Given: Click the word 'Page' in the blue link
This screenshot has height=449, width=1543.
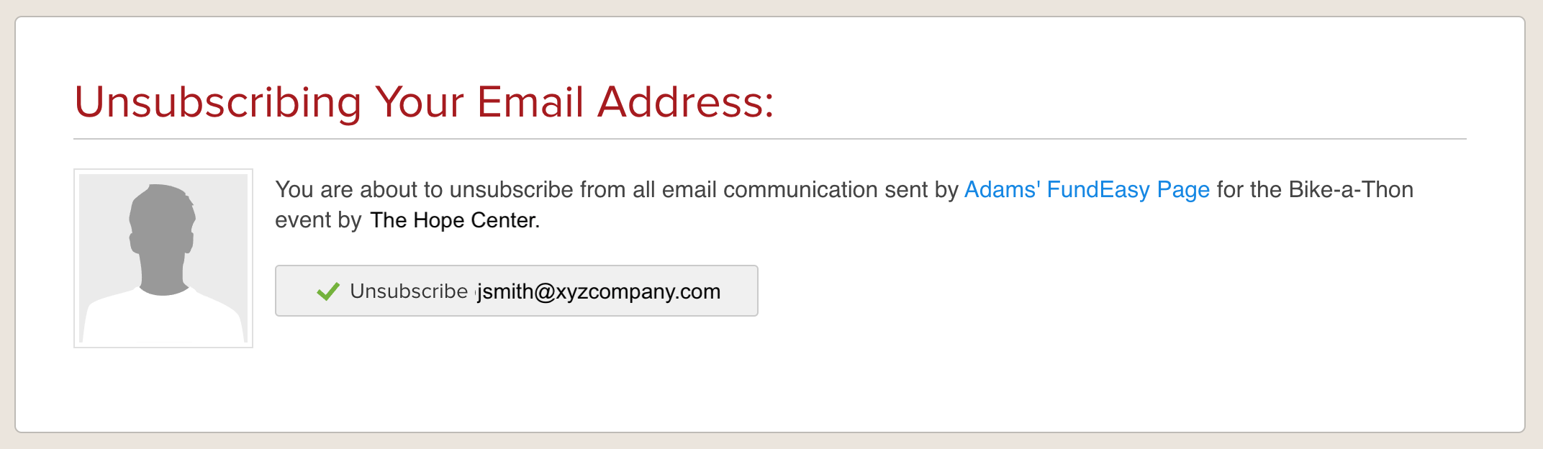Looking at the screenshot, I should tap(1182, 190).
